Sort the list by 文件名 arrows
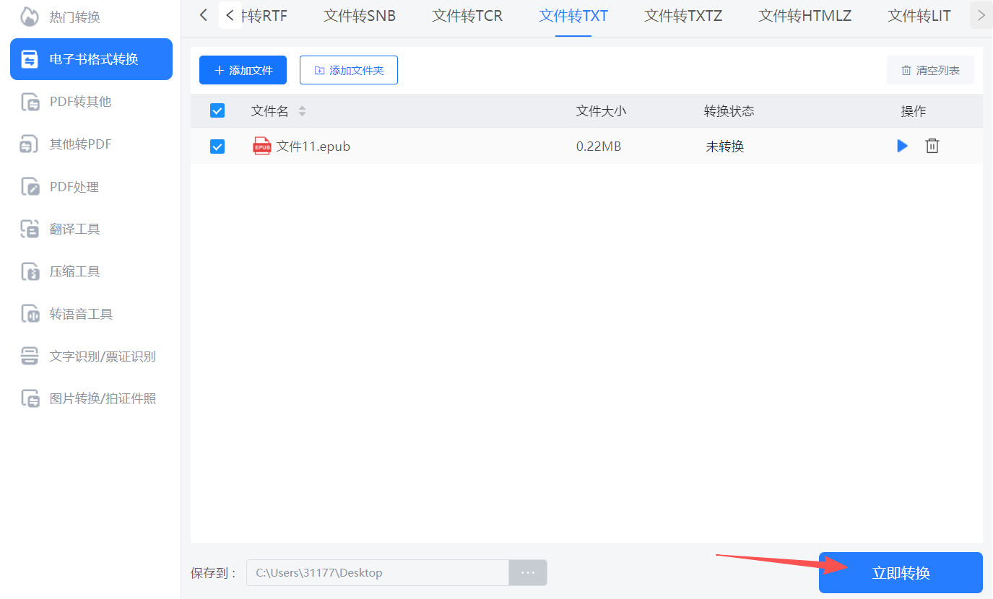 point(302,111)
